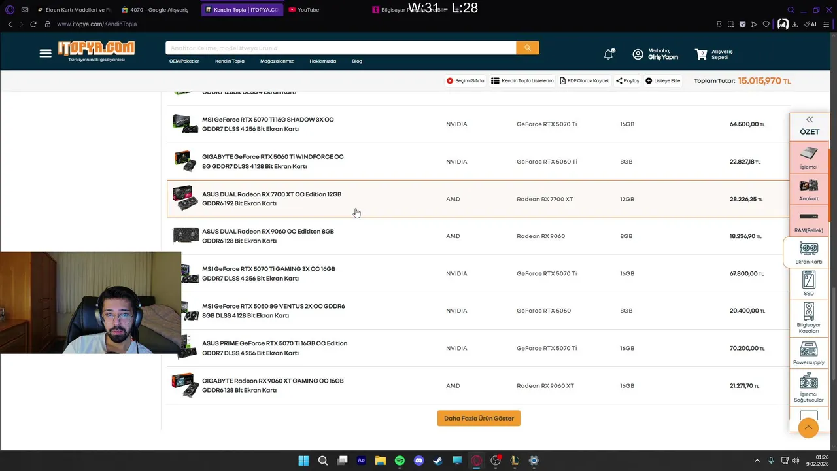Open the hamburger menu beside ITOPYA logo
Screen dimensions: 837x471
[45, 54]
